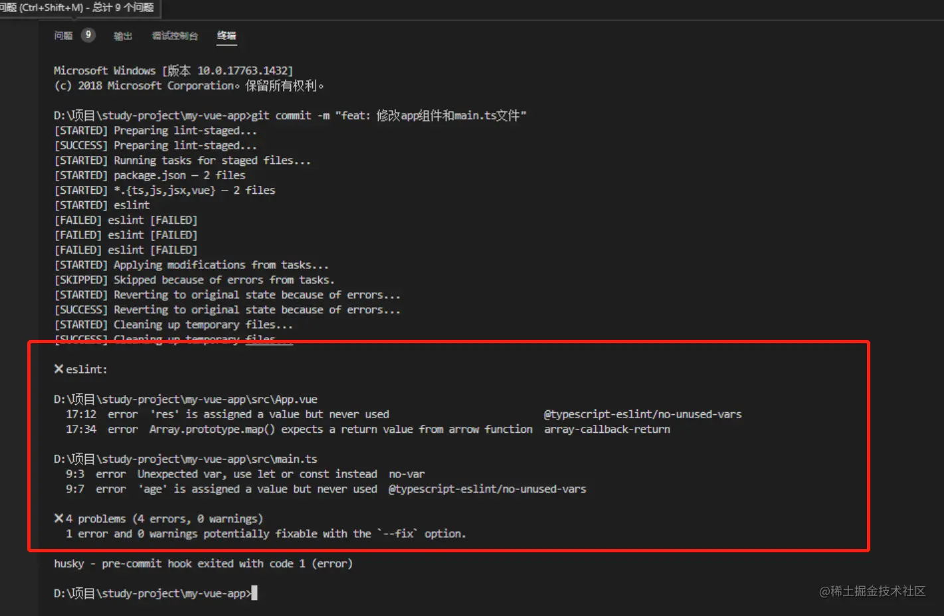Click error line 9:7 about 'age' unused
This screenshot has width=944, height=616.
326,489
